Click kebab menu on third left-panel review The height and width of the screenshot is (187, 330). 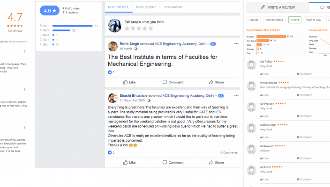[x=25, y=128]
